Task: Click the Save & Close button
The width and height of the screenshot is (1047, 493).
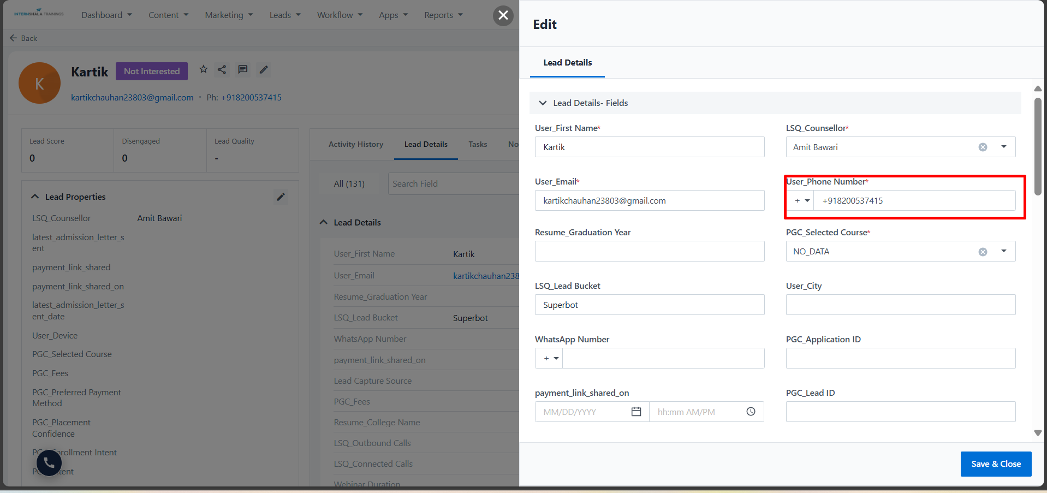Action: pyautogui.click(x=996, y=464)
